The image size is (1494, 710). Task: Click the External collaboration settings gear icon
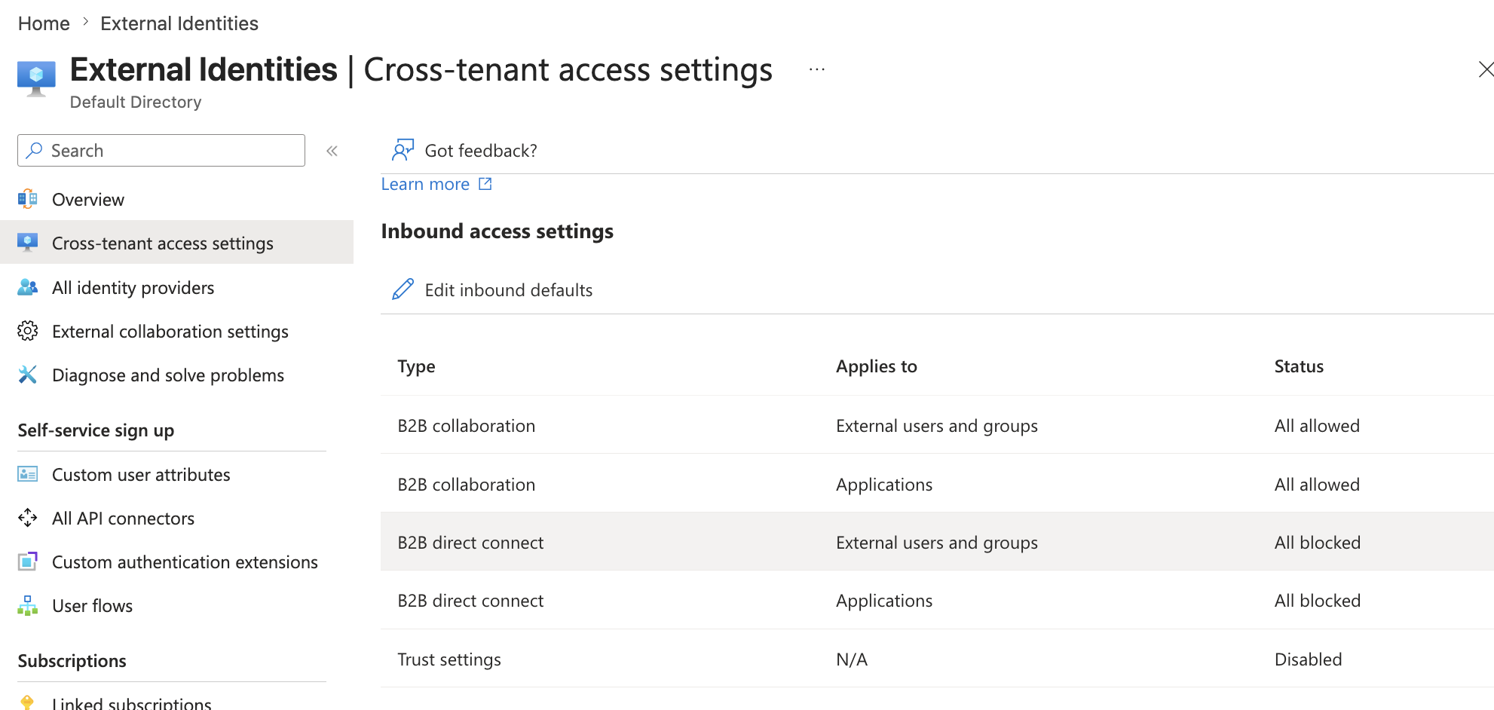[28, 331]
